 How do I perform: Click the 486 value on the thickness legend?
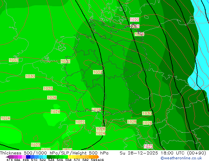(x=17, y=160)
